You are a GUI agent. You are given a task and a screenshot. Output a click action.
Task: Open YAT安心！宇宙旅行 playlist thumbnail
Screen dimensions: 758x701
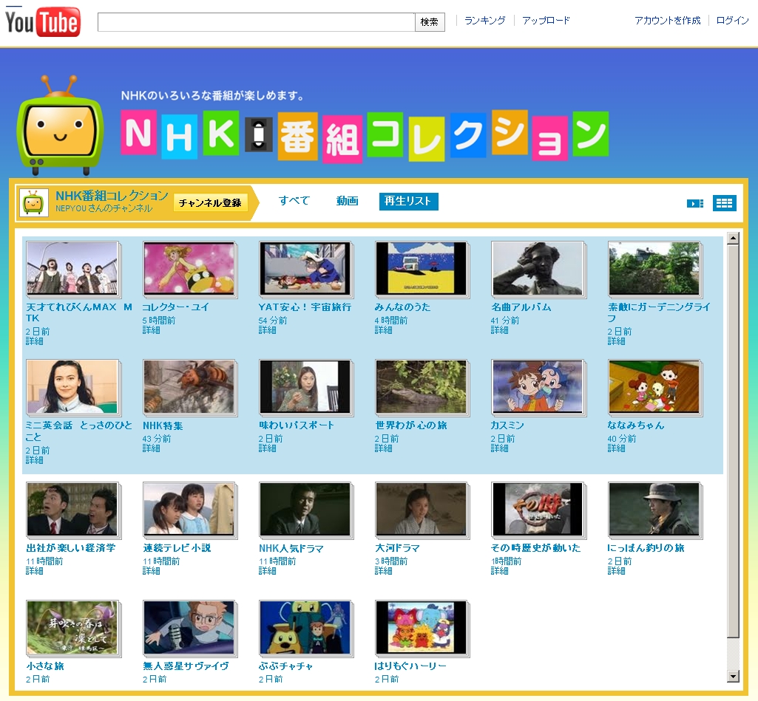click(x=305, y=268)
